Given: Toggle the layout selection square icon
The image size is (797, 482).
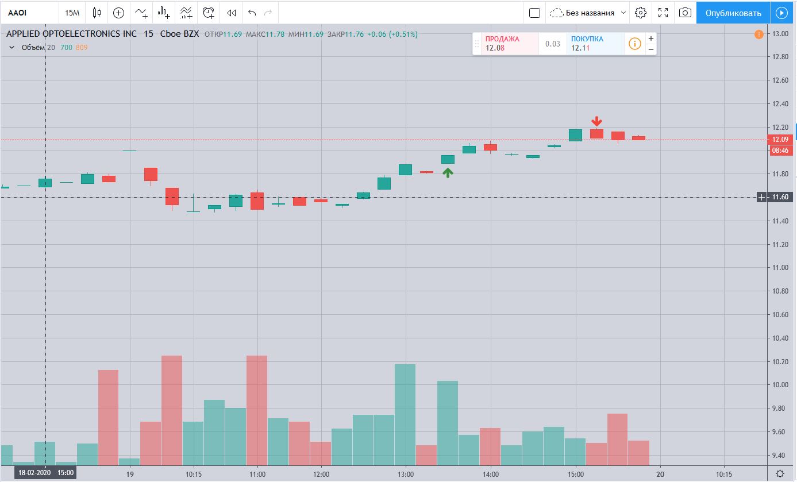Looking at the screenshot, I should click(x=534, y=13).
